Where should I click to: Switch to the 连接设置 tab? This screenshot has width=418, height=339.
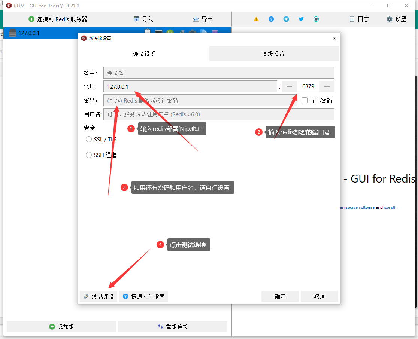tap(144, 54)
